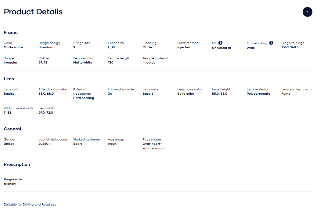317x211 pixels.
Task: Click the Hard coating treatment value
Action: point(83,98)
